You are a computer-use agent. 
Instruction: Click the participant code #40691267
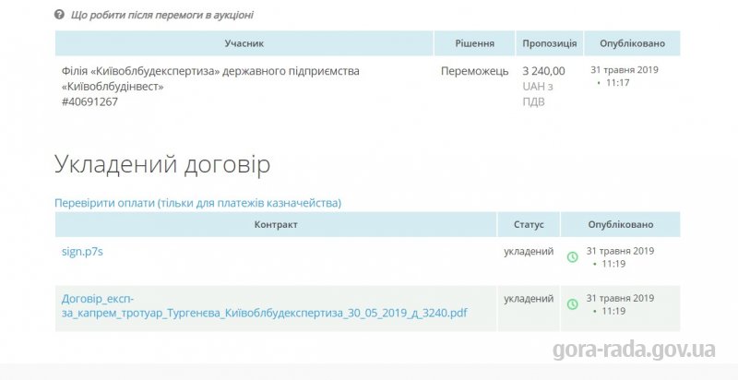tap(89, 102)
